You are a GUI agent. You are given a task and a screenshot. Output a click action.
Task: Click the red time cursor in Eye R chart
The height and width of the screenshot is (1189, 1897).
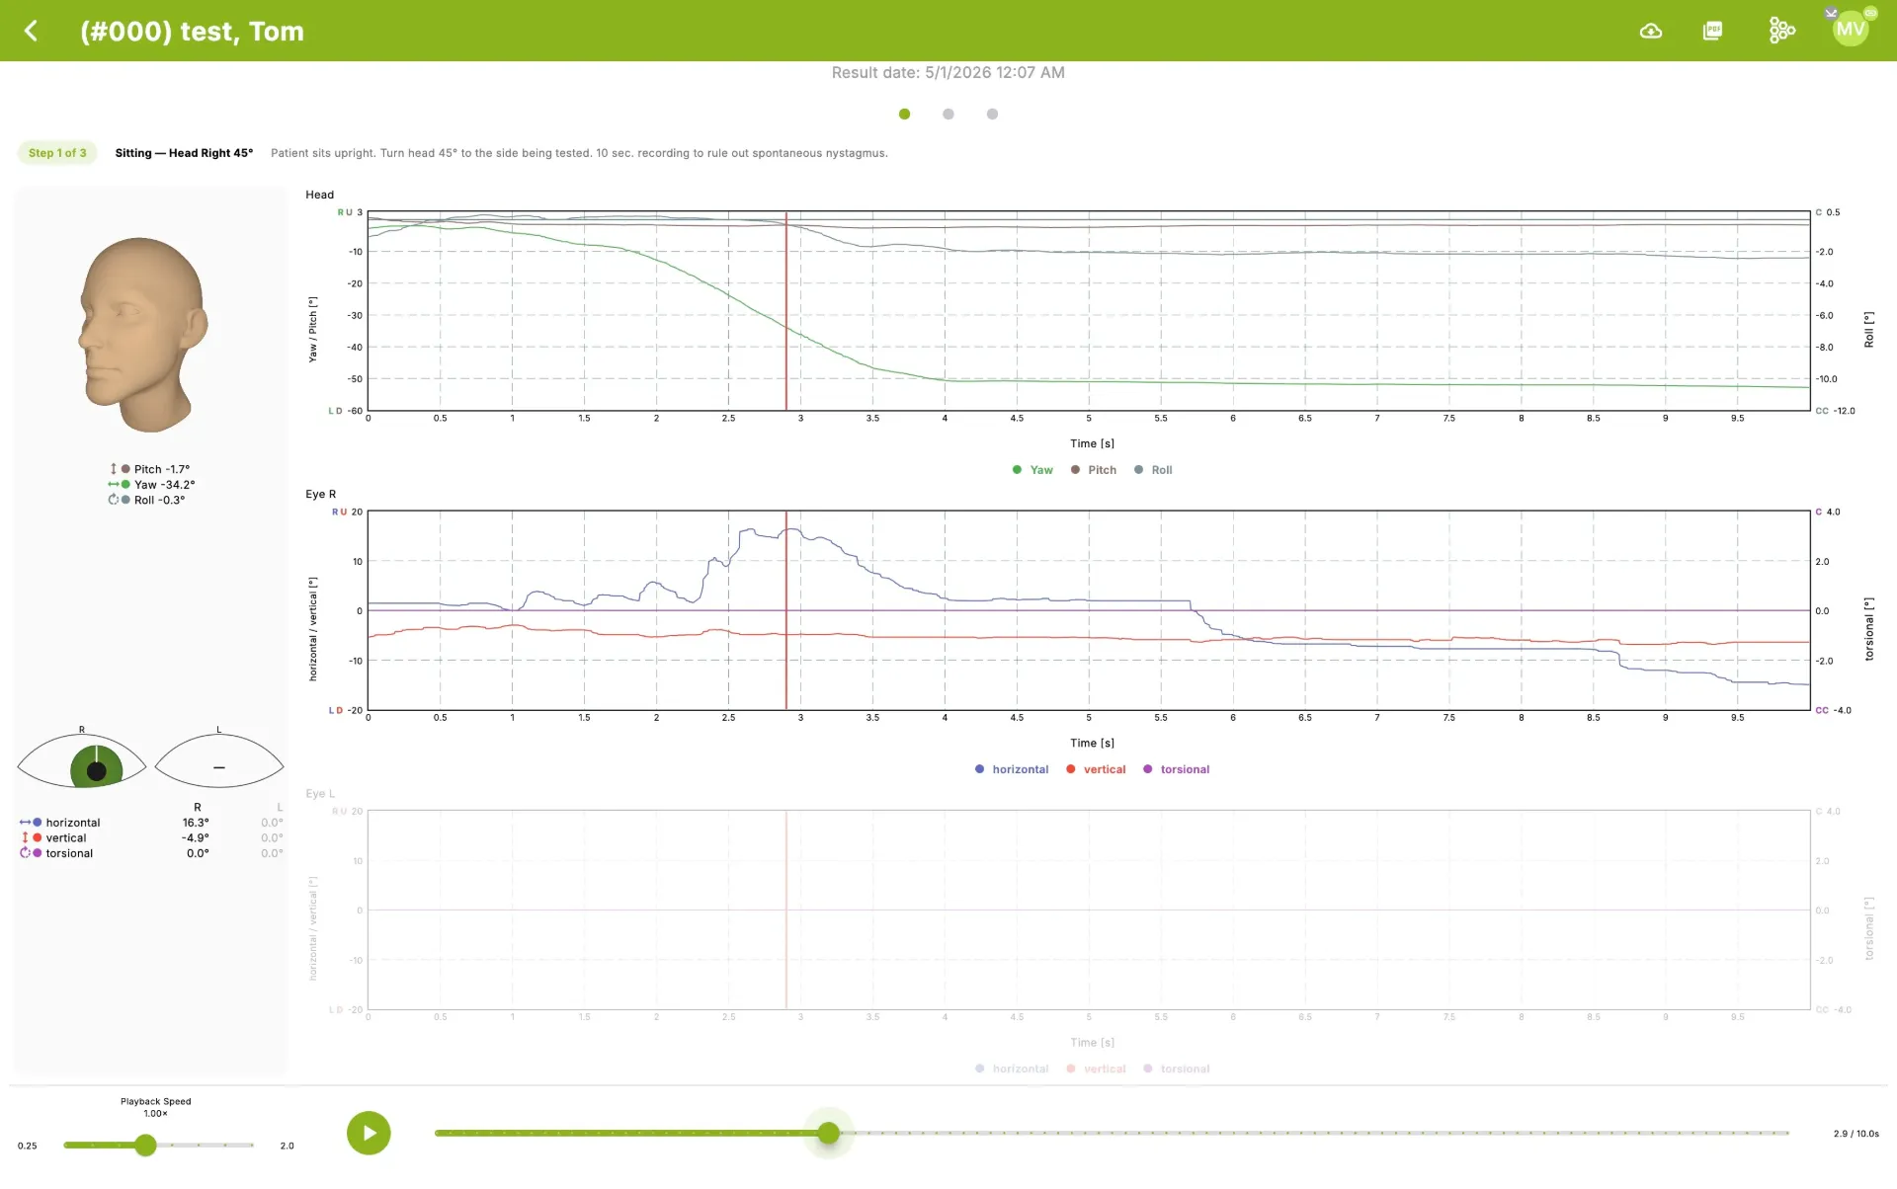point(786,610)
